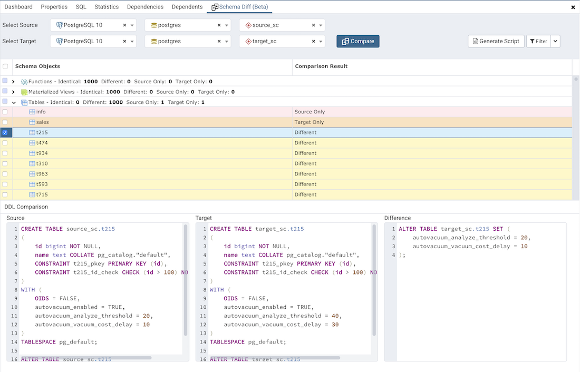Check the t715 table row checkbox
580x372 pixels.
5,194
